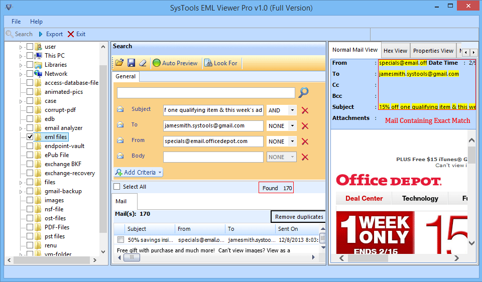Open Technology link in email preview
The width and height of the screenshot is (482, 282).
pos(420,198)
